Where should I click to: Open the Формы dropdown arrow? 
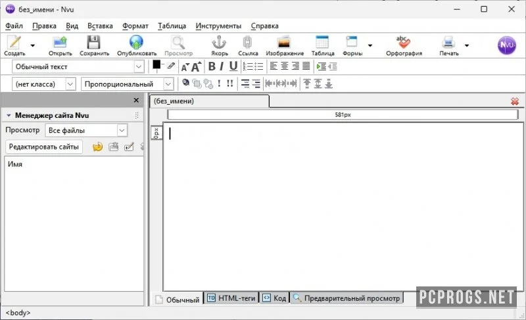(x=370, y=45)
